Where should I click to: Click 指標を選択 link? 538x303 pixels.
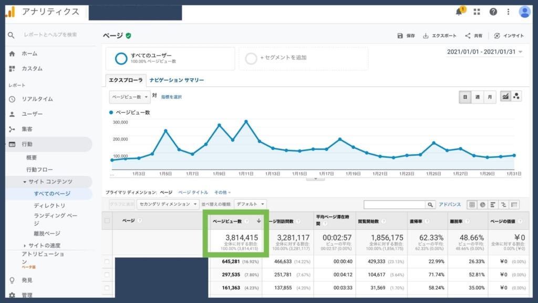pos(171,97)
